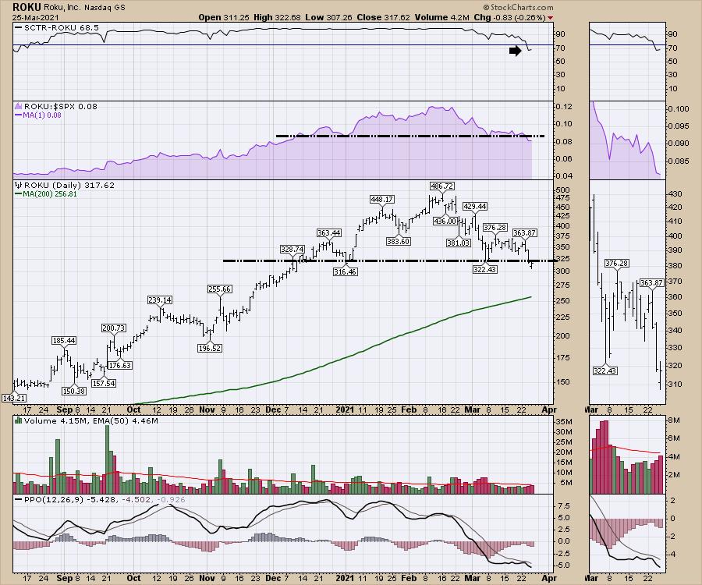Click the Low 307.26 value in header
702x585 pixels.
click(329, 17)
